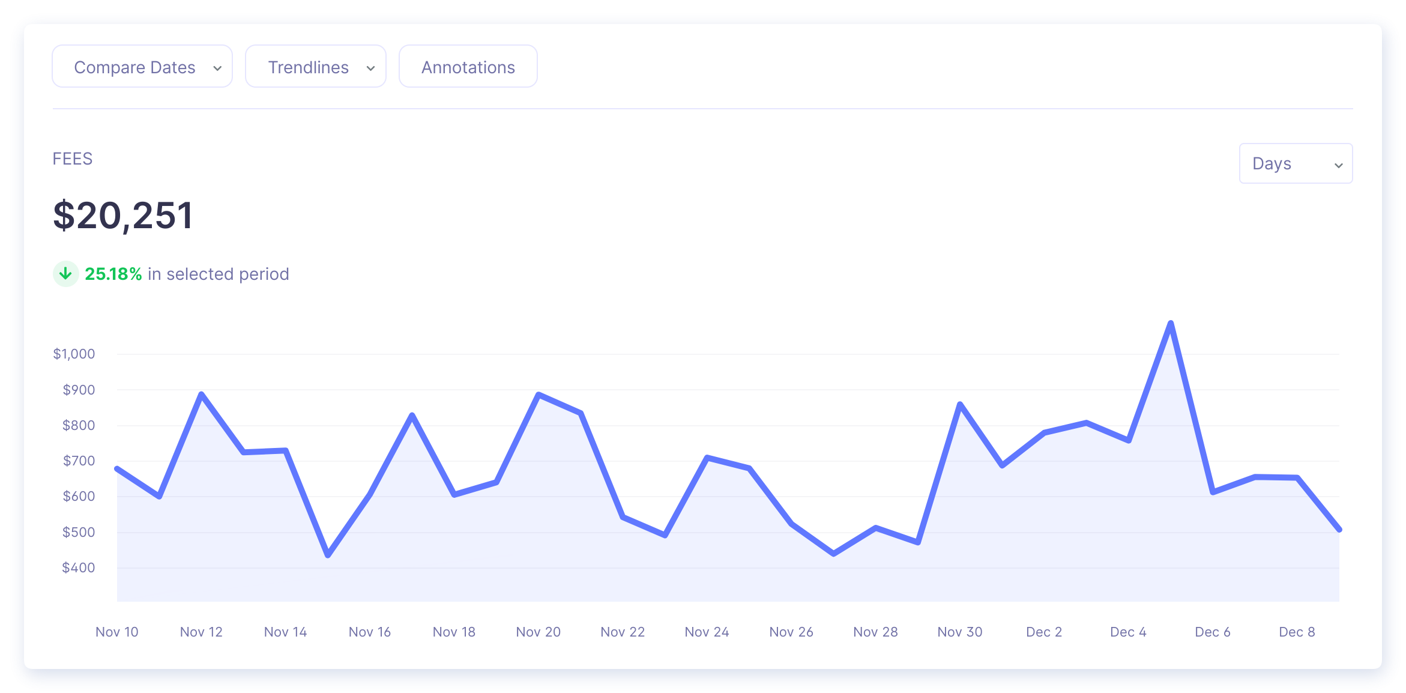
Task: Click the Days dropdown chevron
Action: point(1338,165)
